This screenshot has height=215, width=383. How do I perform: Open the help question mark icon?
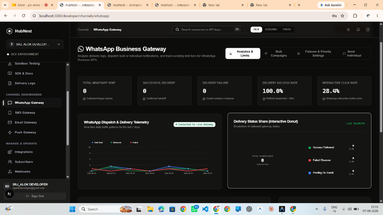(368, 29)
